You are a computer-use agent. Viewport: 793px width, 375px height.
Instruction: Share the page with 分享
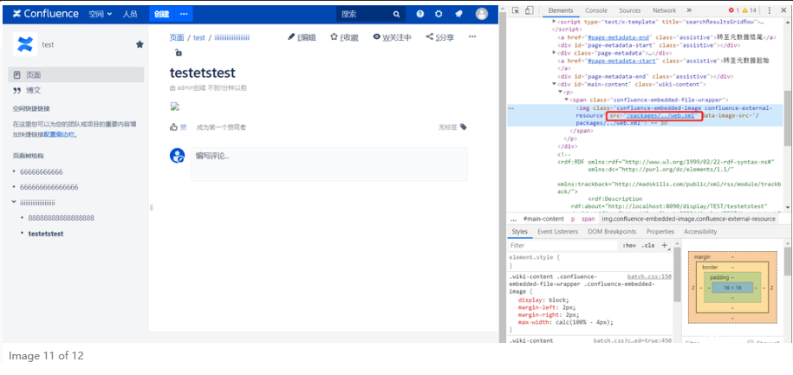pos(440,37)
